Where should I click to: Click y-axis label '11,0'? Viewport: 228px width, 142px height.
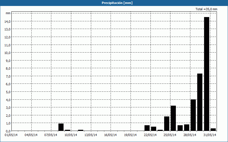click(7, 45)
